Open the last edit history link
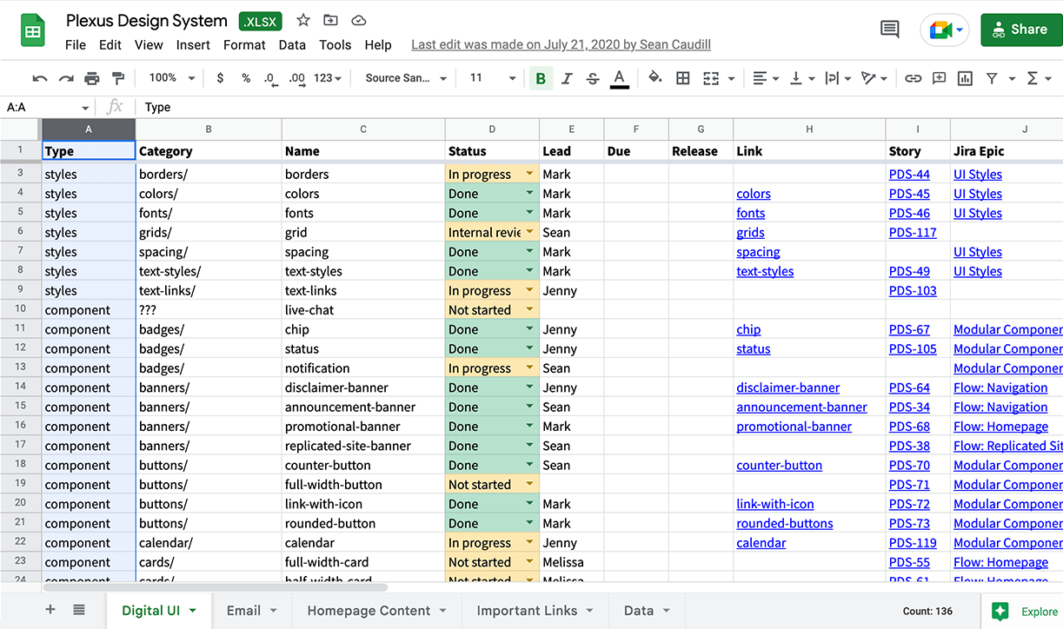 pyautogui.click(x=561, y=44)
